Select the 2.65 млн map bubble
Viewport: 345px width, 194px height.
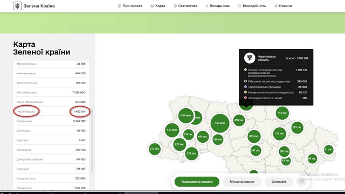coord(186,115)
